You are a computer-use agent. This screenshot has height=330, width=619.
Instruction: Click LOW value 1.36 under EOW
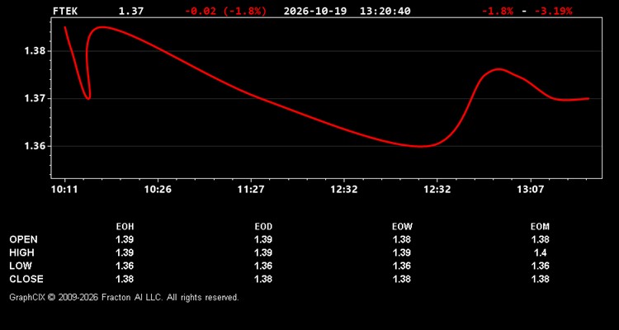[x=402, y=266]
